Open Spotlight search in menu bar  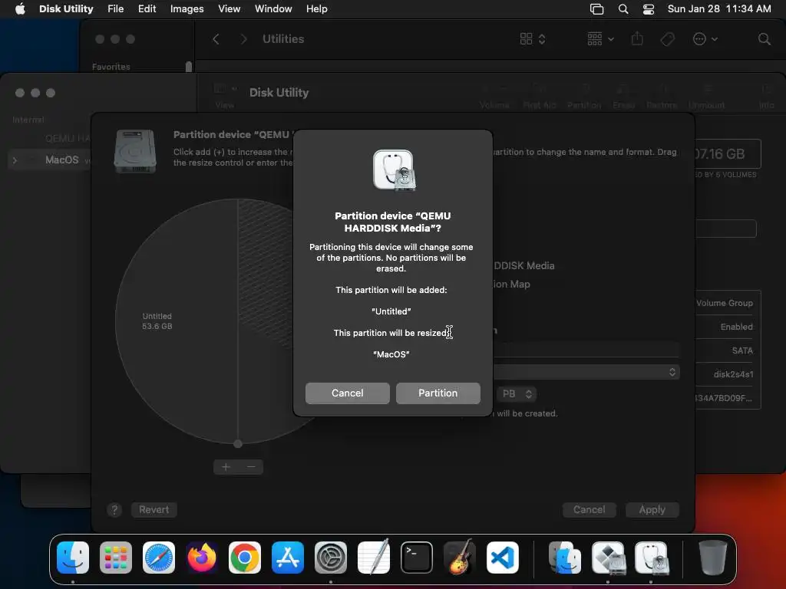tap(623, 9)
